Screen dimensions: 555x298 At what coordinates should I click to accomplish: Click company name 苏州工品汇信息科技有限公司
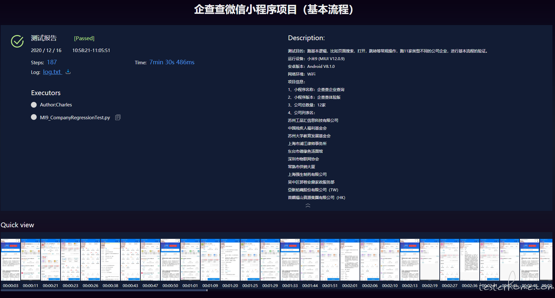point(313,121)
